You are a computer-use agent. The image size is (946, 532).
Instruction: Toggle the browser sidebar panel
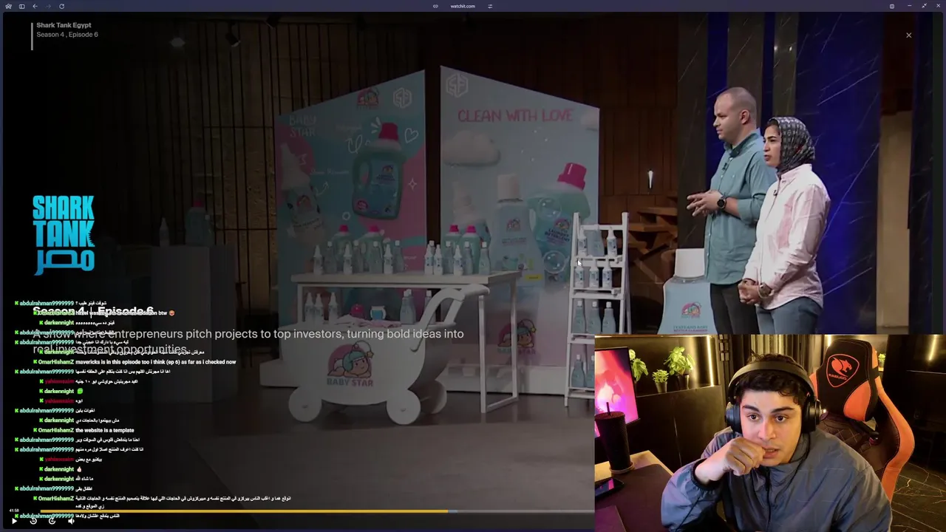[21, 6]
